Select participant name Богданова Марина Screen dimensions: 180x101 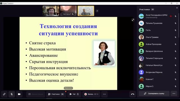pos(154,72)
